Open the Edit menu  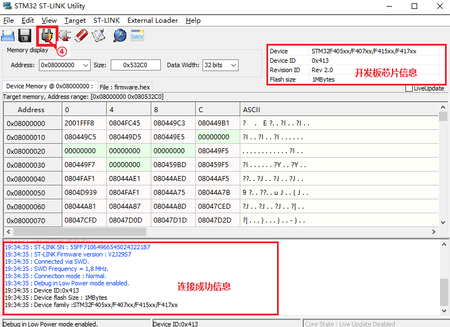pos(28,21)
